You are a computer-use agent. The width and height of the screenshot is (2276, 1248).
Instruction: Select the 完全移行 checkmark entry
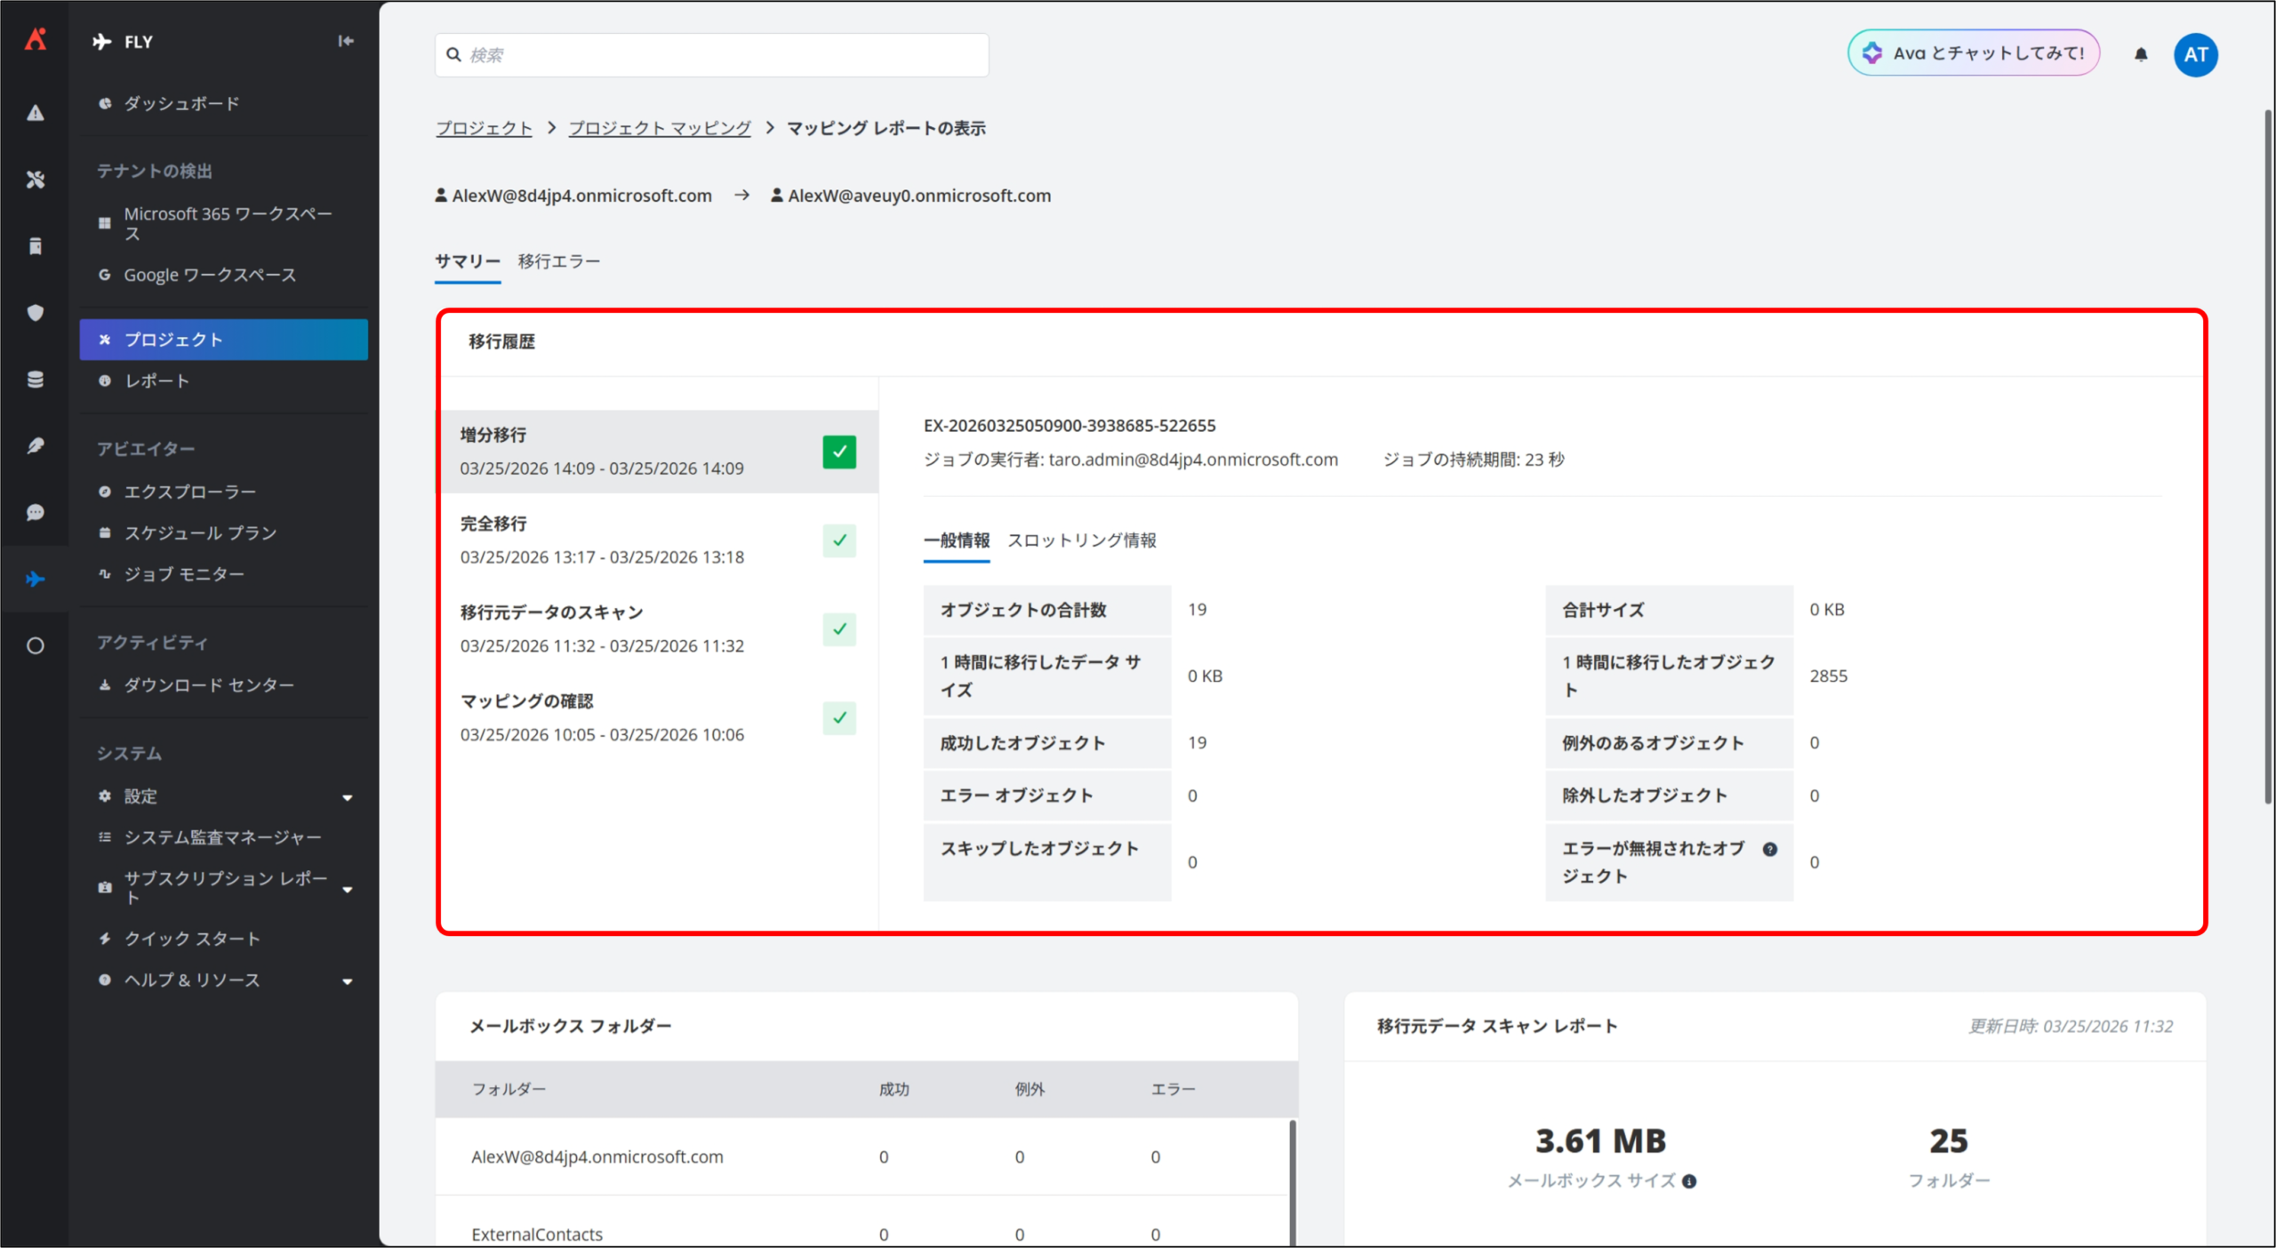point(838,540)
